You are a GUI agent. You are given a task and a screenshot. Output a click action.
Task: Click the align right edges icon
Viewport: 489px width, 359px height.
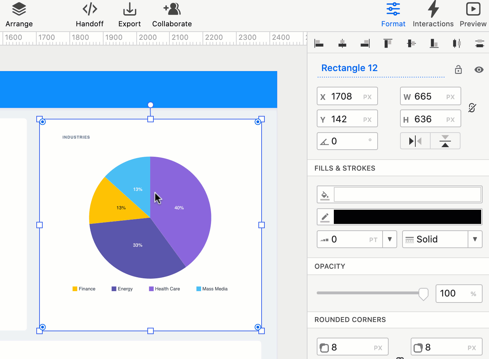tap(365, 43)
